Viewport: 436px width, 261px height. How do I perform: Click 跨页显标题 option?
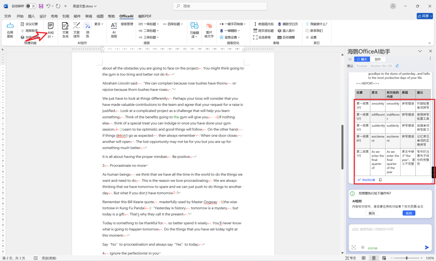264,31
